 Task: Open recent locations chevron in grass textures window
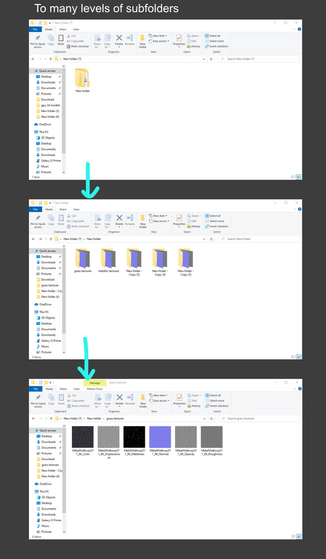tap(46, 418)
